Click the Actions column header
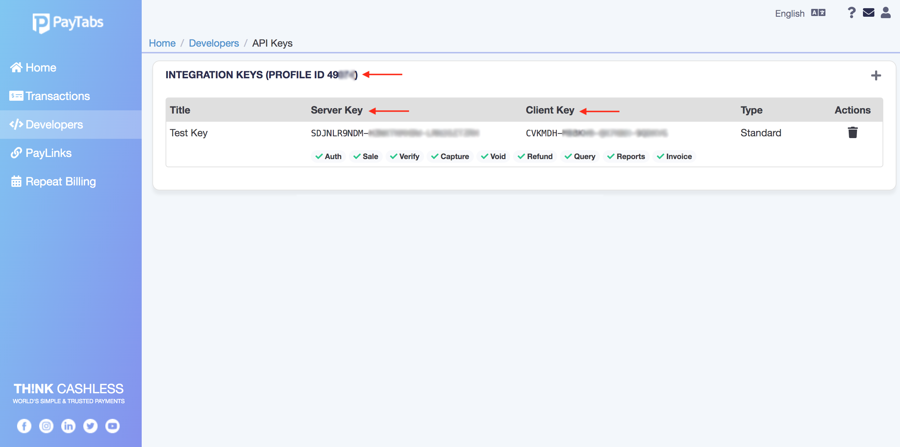Image resolution: width=900 pixels, height=447 pixels. click(x=852, y=110)
